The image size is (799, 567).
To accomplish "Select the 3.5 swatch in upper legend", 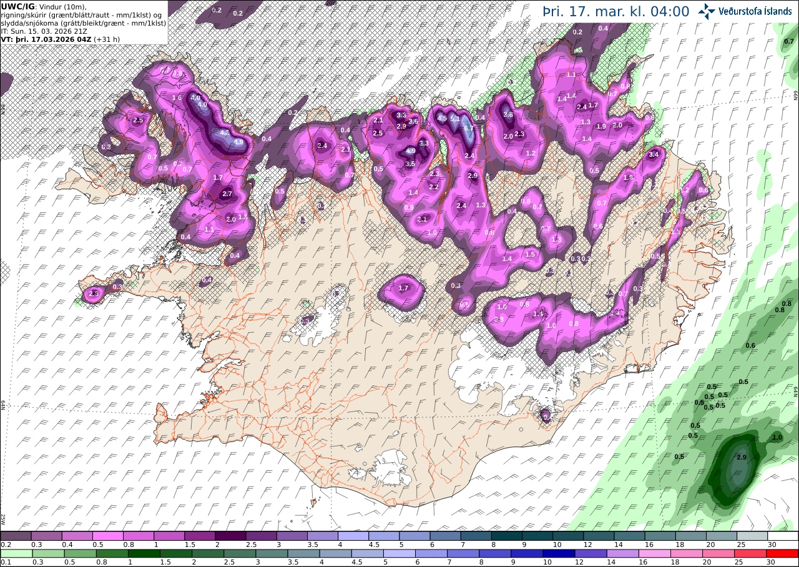I will tap(323, 536).
